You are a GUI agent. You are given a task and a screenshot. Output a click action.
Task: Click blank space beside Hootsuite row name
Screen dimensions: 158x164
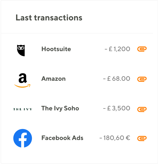88,49
